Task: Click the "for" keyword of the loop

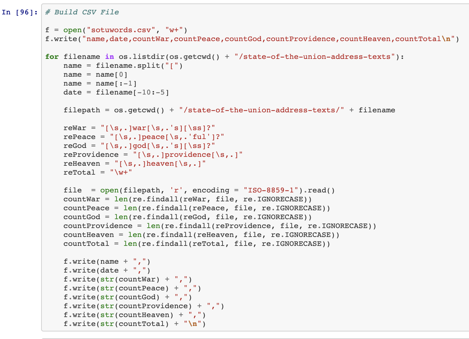Action: point(52,57)
